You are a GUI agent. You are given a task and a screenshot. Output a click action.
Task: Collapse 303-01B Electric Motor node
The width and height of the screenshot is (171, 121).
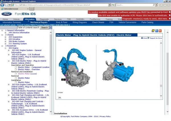point(9,61)
